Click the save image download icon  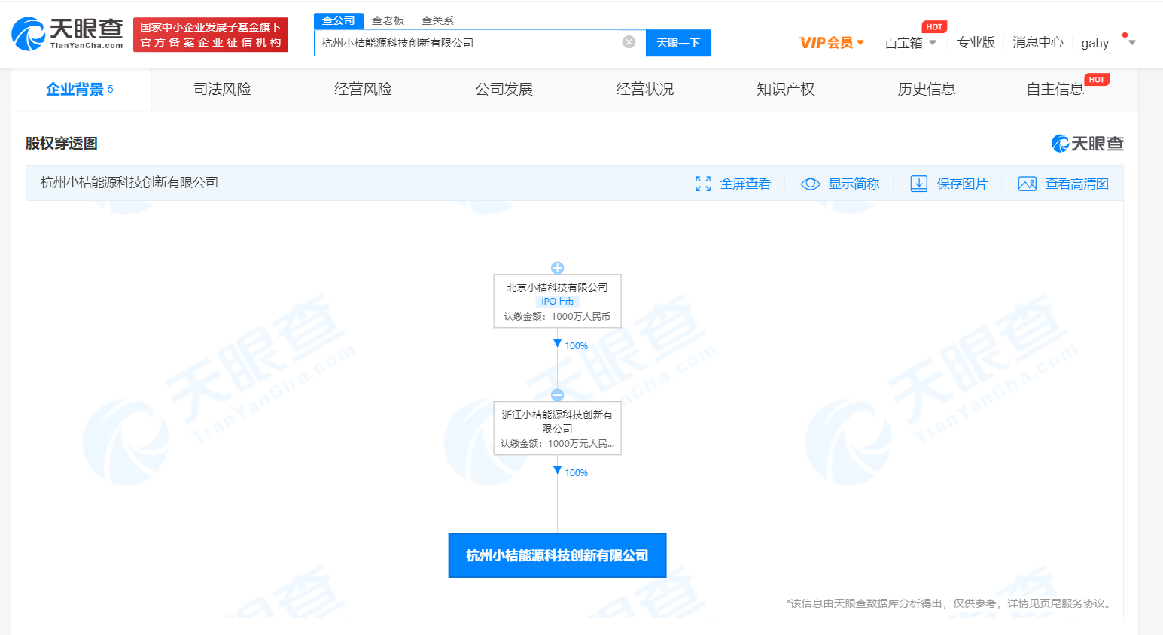[918, 184]
